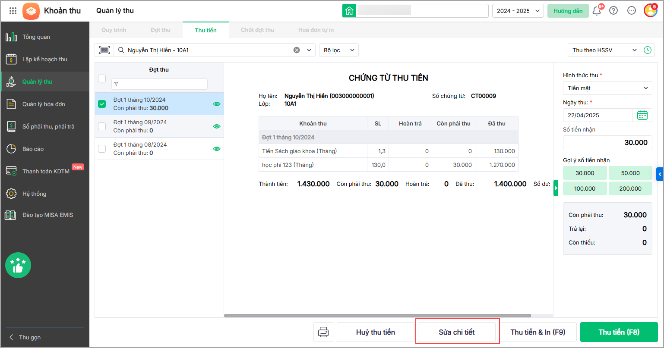Open Đào tạo MISA EMIS in sidebar
The width and height of the screenshot is (664, 348).
pos(45,215)
